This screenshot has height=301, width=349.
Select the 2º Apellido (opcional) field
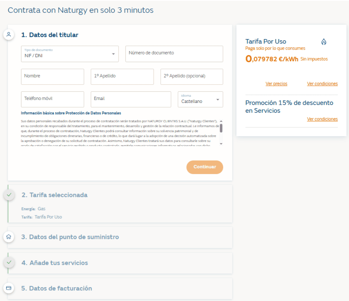tap(192, 77)
